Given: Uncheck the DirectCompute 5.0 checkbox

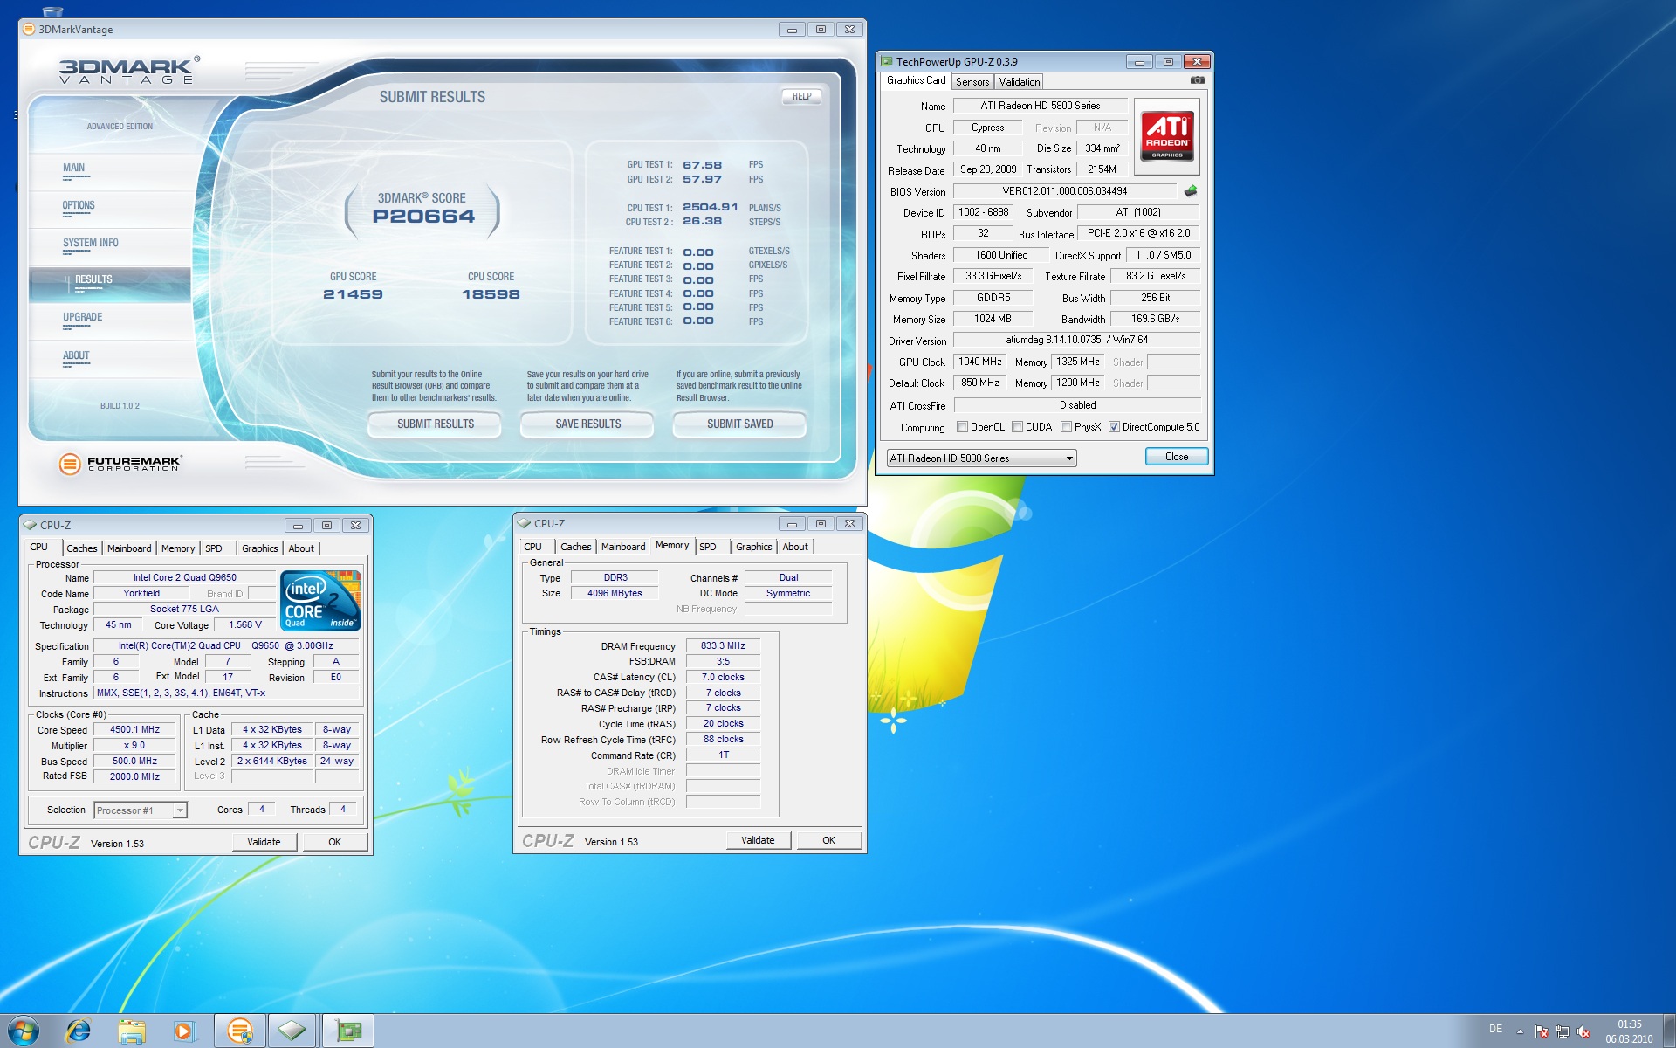Looking at the screenshot, I should tap(1114, 427).
